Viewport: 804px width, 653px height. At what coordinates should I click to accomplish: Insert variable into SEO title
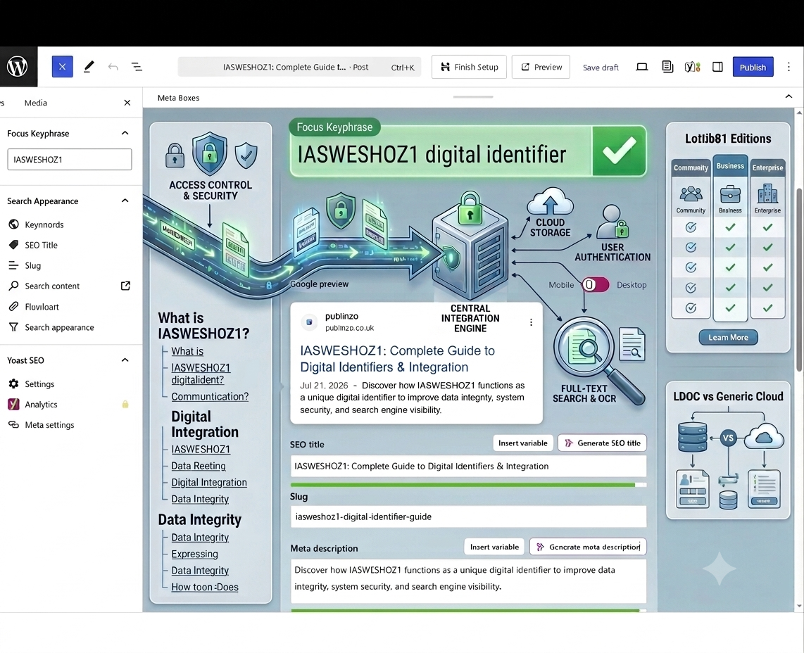pyautogui.click(x=522, y=443)
